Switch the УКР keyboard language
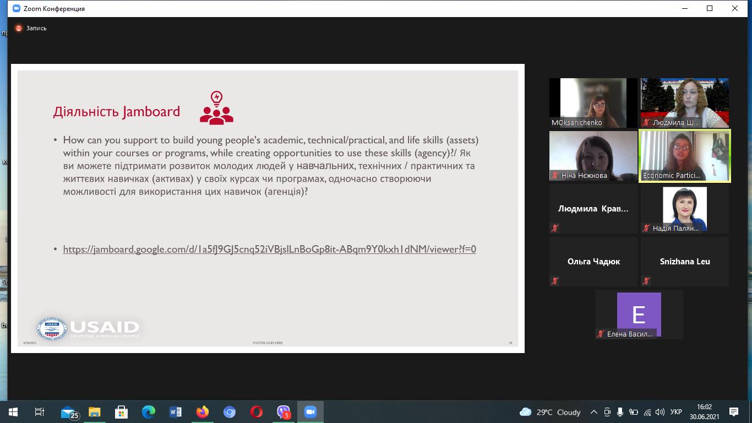Image resolution: width=752 pixels, height=423 pixels. (x=676, y=412)
